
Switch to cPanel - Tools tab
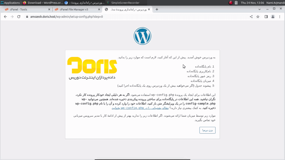point(27,10)
